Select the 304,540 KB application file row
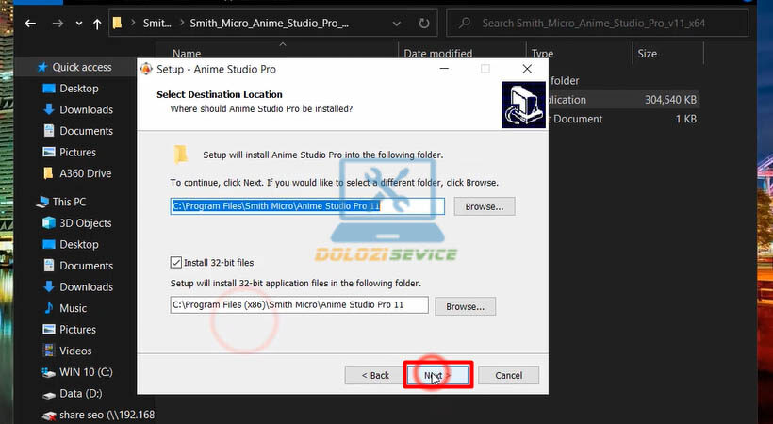This screenshot has width=773, height=424. [x=624, y=100]
